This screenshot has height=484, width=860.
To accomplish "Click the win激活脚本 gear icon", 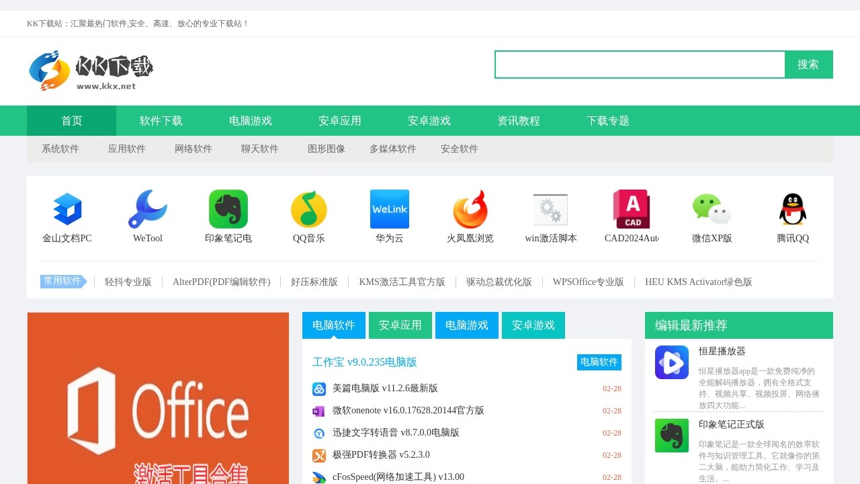I will 550,208.
